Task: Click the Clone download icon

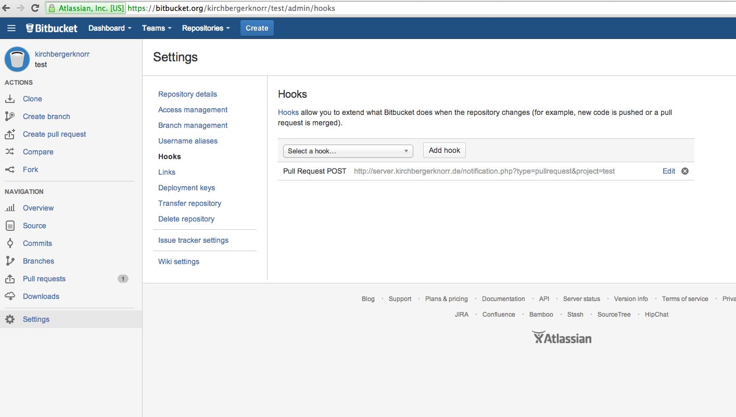Action: pos(10,99)
